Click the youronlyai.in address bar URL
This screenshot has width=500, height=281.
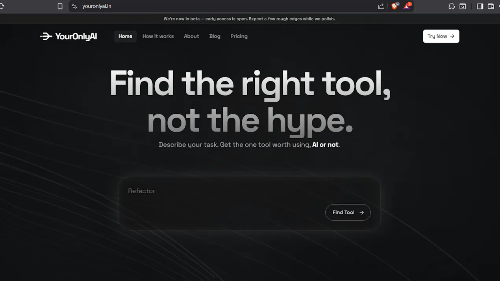pos(96,6)
